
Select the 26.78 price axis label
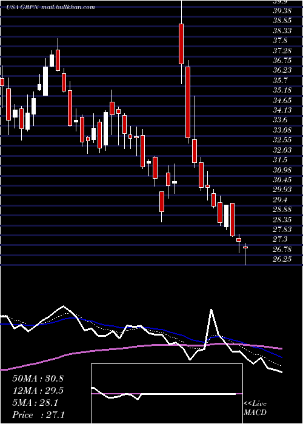tap(282, 249)
